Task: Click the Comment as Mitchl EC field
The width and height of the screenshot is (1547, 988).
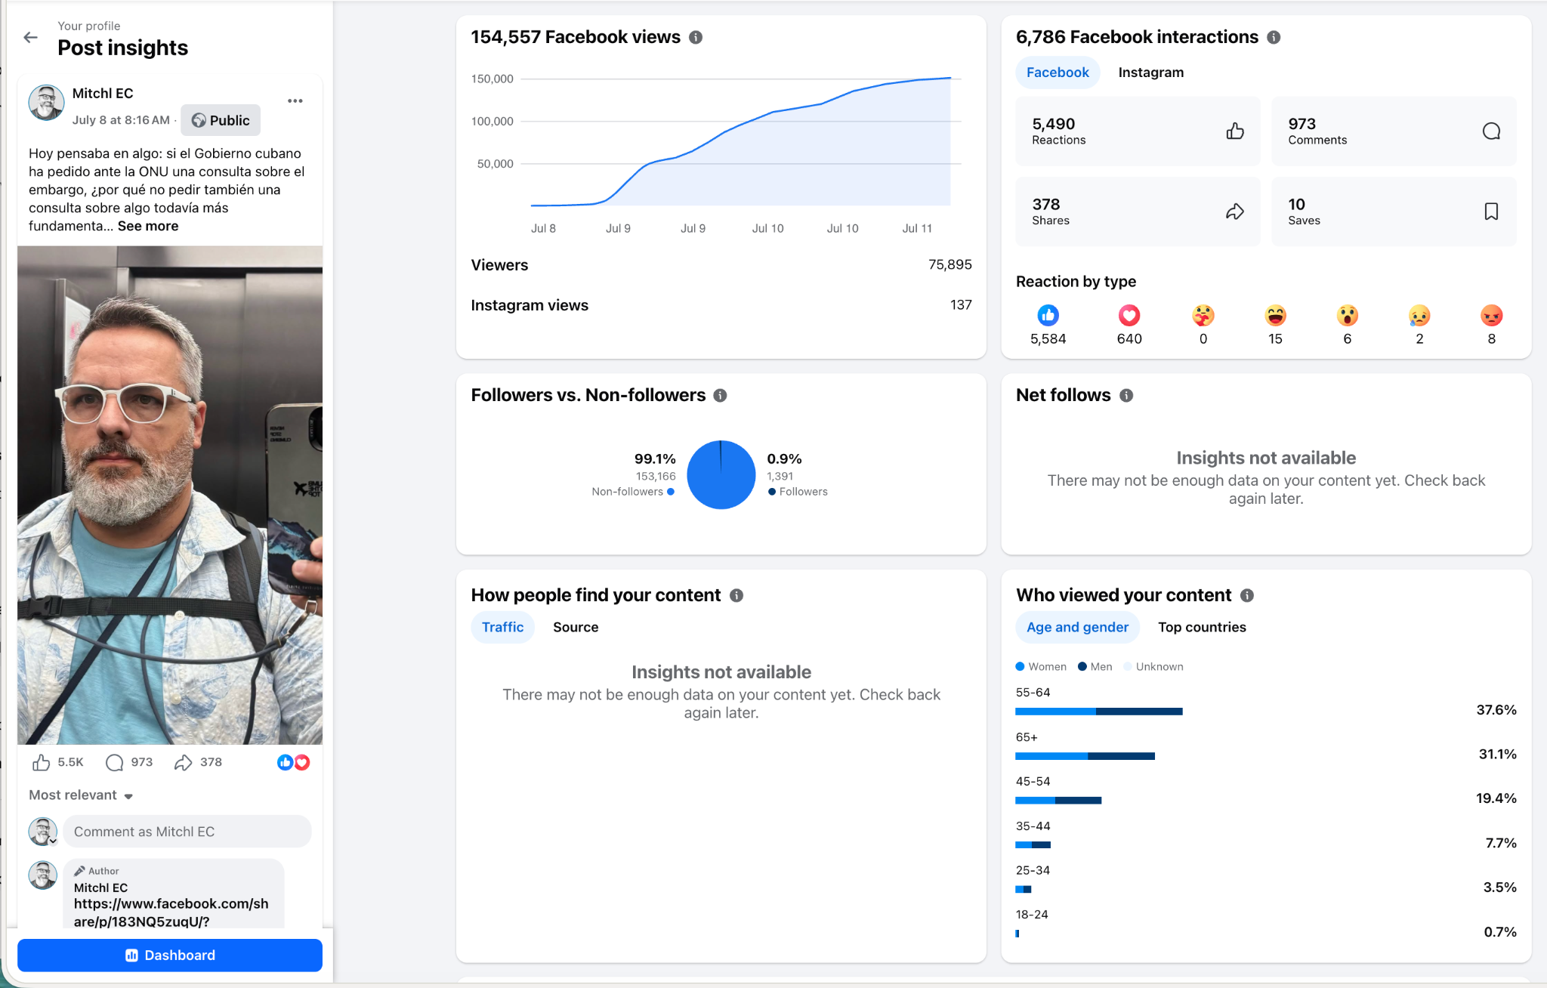Action: tap(187, 832)
